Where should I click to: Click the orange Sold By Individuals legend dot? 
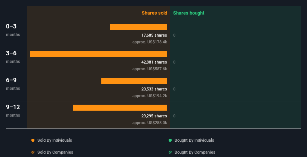pos(33,140)
